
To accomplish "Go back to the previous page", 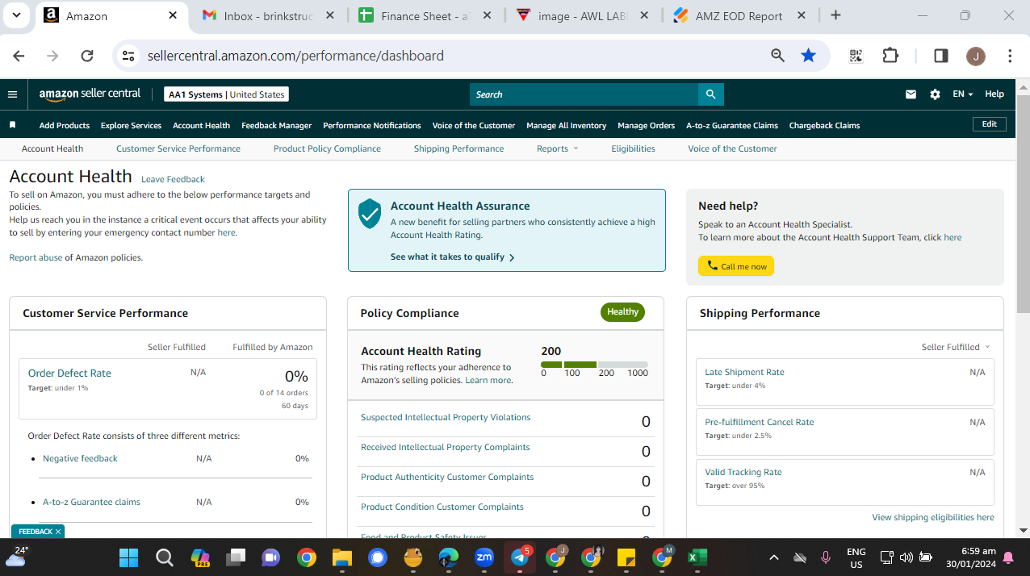I will (19, 56).
